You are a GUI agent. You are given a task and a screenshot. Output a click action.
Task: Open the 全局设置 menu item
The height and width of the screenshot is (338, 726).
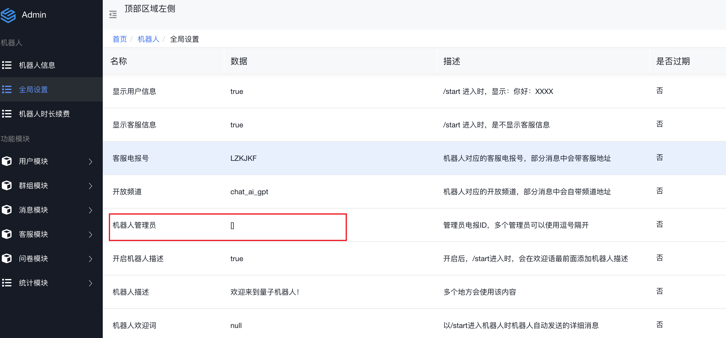[x=33, y=90]
